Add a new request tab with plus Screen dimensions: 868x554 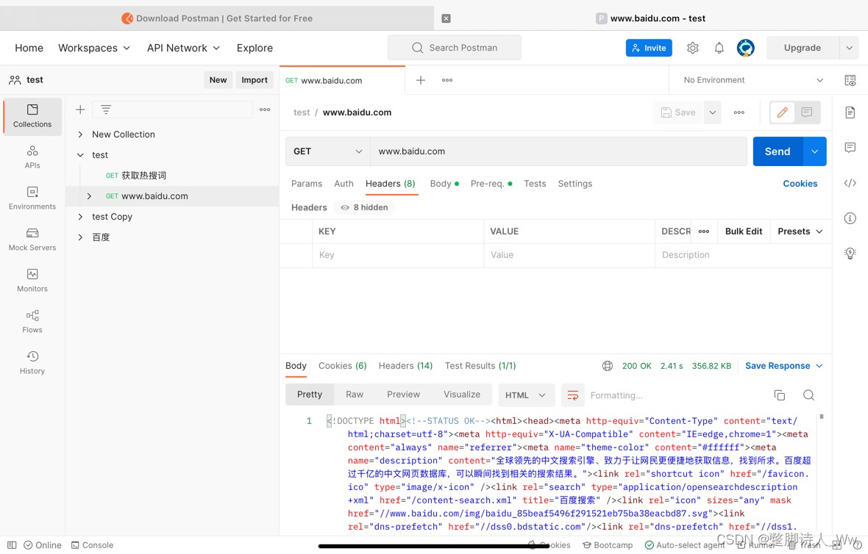pyautogui.click(x=421, y=80)
